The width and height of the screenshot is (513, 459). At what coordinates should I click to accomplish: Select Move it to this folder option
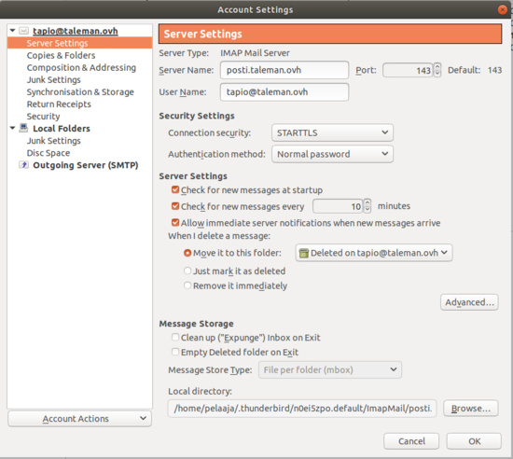point(187,253)
